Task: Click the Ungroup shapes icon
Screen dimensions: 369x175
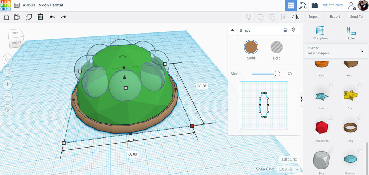Action: coord(272,17)
